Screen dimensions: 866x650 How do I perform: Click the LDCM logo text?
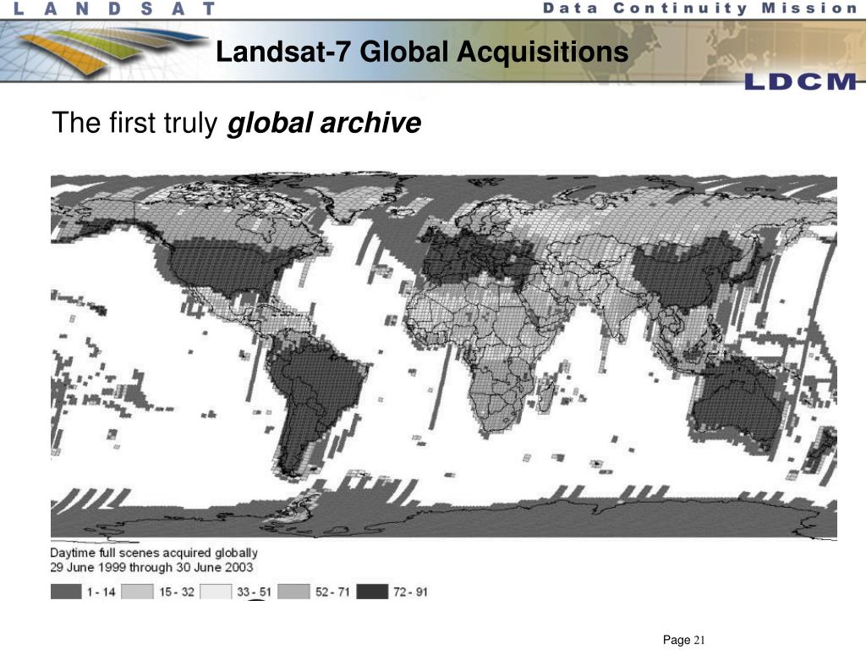click(x=800, y=81)
